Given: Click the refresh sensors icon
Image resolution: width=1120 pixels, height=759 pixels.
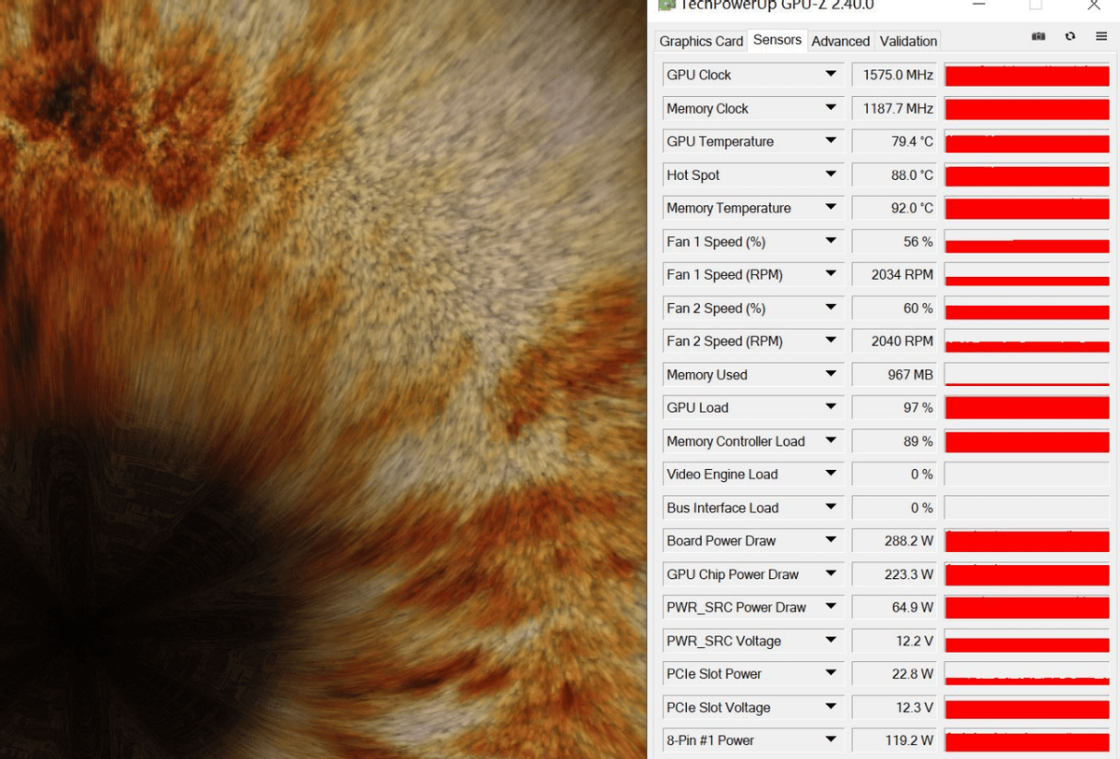Looking at the screenshot, I should click(x=1070, y=36).
